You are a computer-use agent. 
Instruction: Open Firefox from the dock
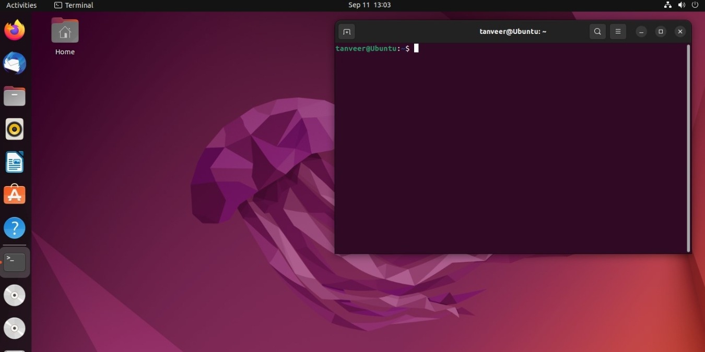pyautogui.click(x=14, y=30)
